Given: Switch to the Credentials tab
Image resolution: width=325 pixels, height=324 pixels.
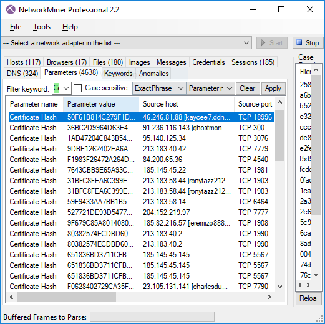Looking at the screenshot, I should [x=208, y=62].
